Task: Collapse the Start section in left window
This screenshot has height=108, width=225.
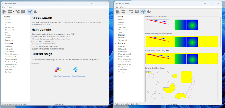Action: [3, 17]
